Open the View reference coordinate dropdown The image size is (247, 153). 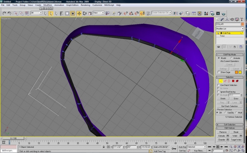point(98,13)
